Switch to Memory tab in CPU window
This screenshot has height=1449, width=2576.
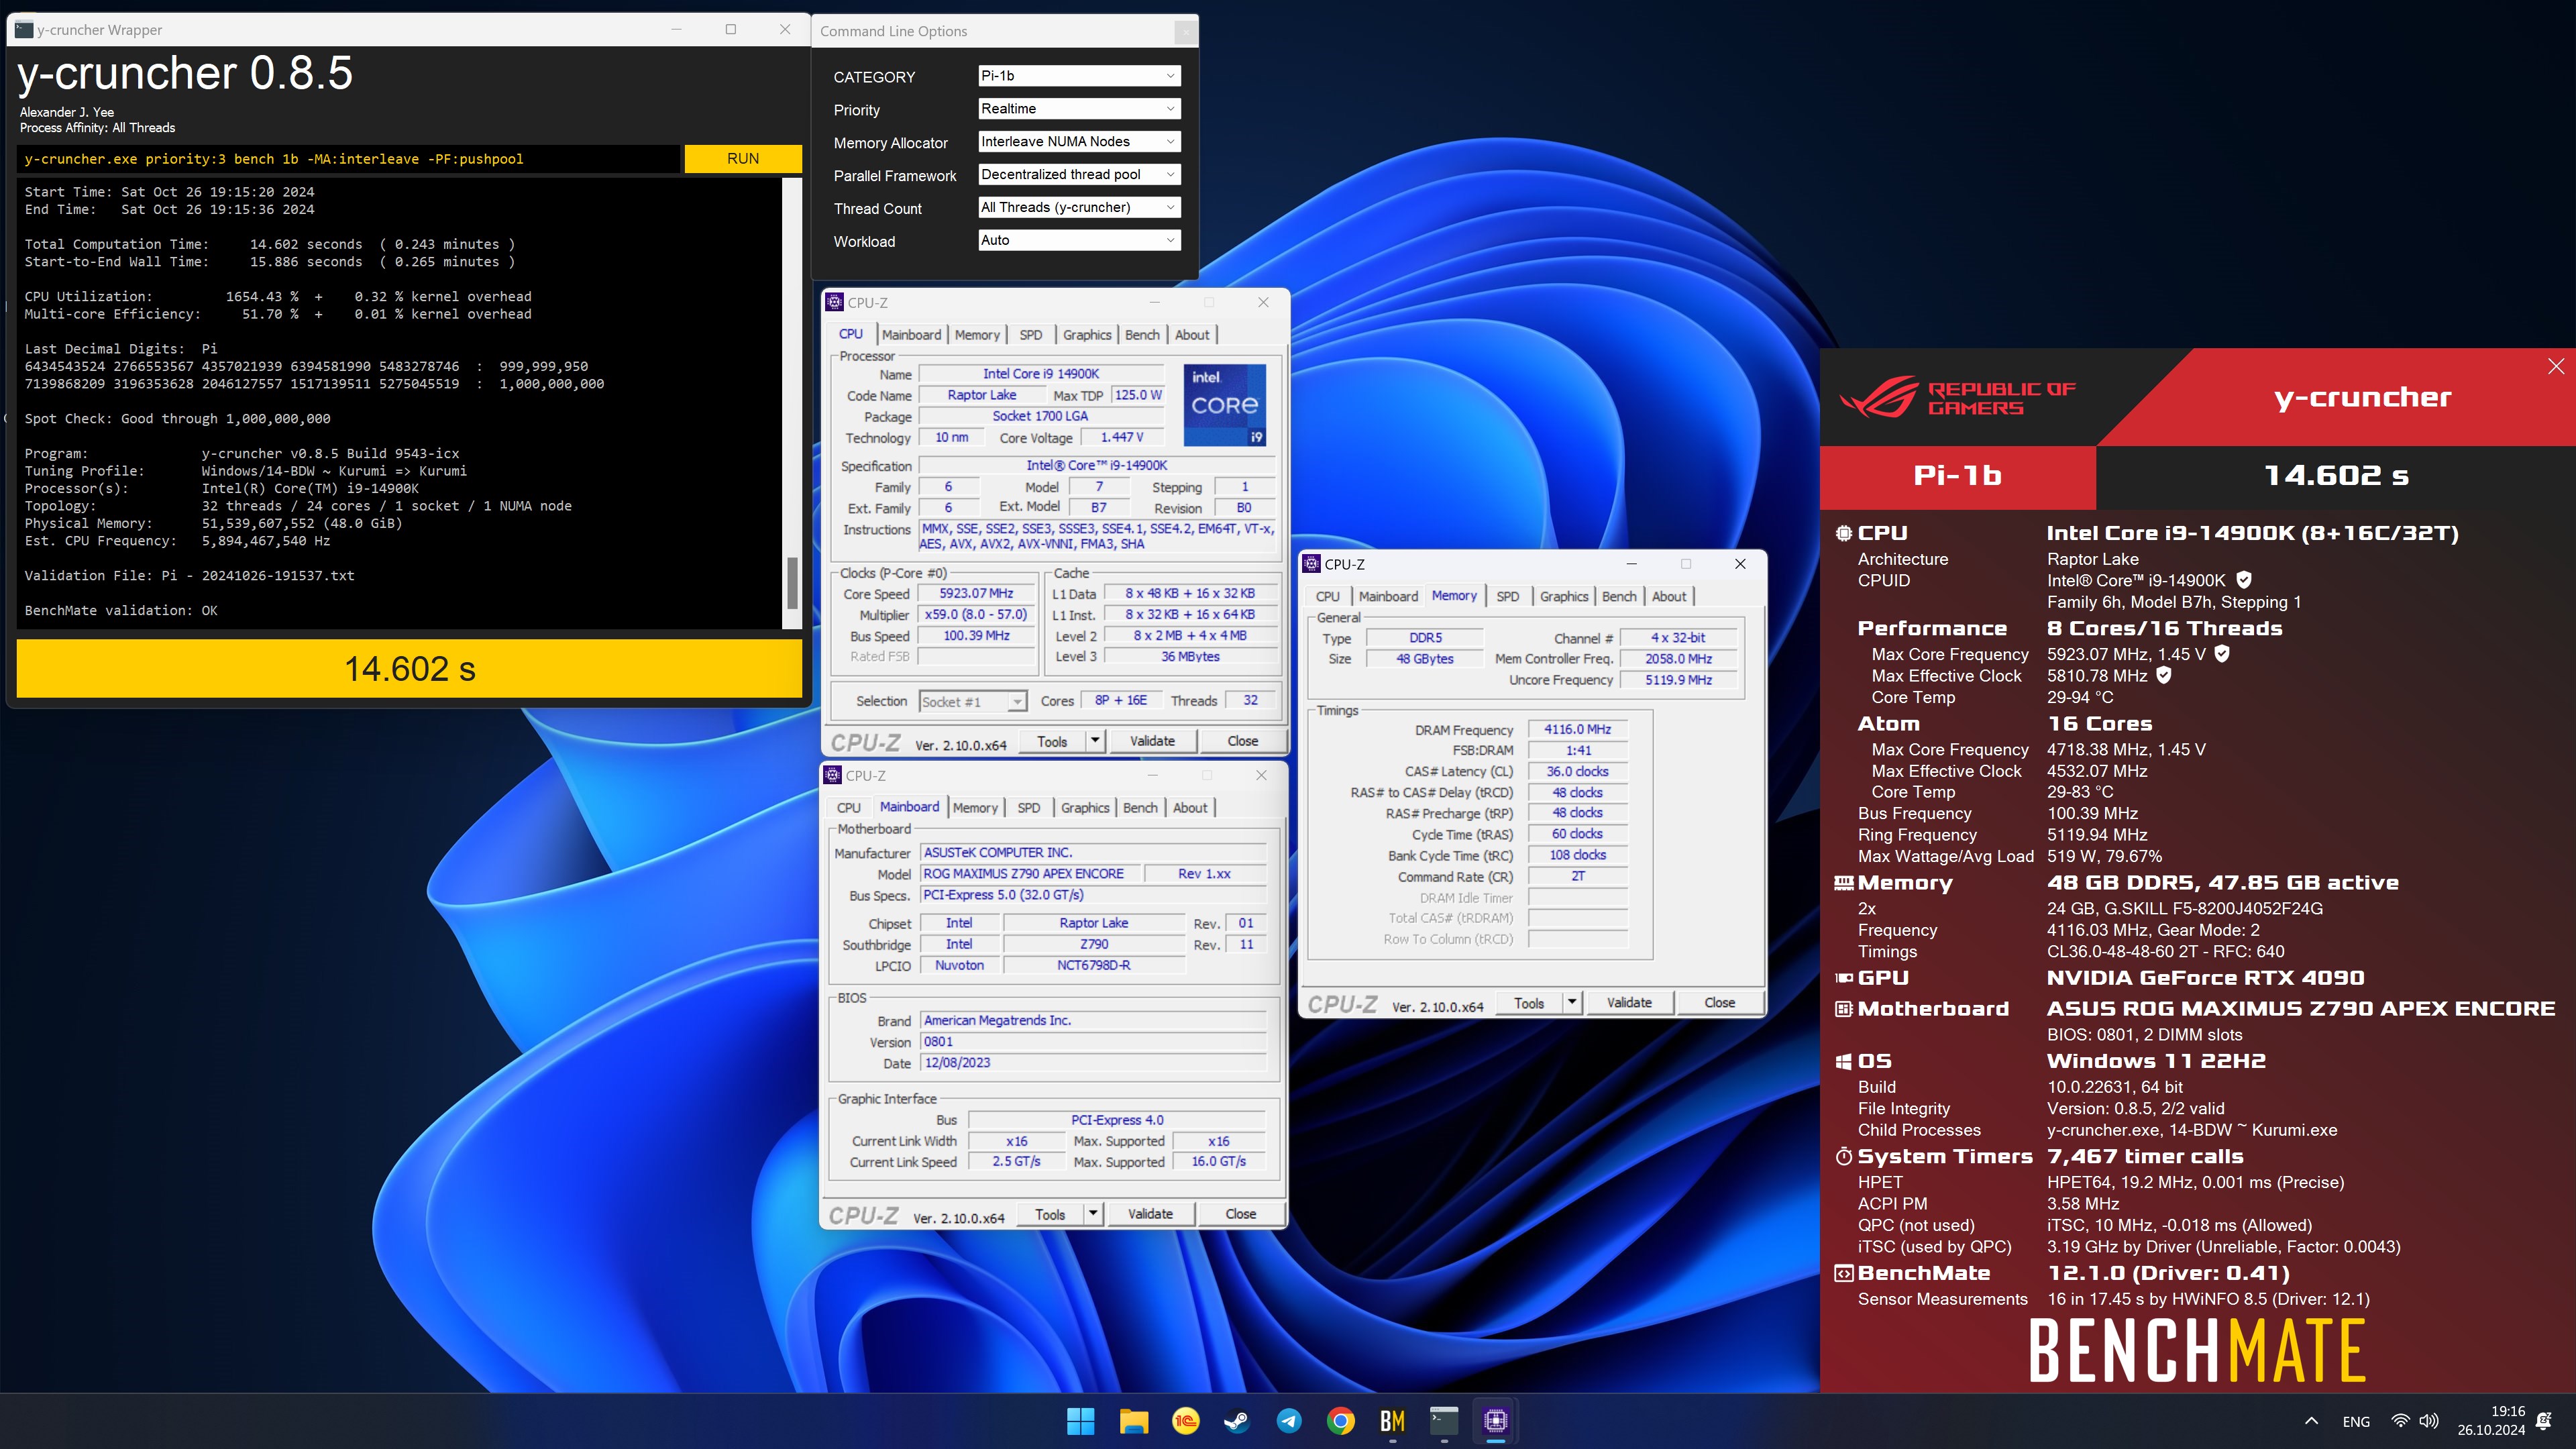click(977, 335)
